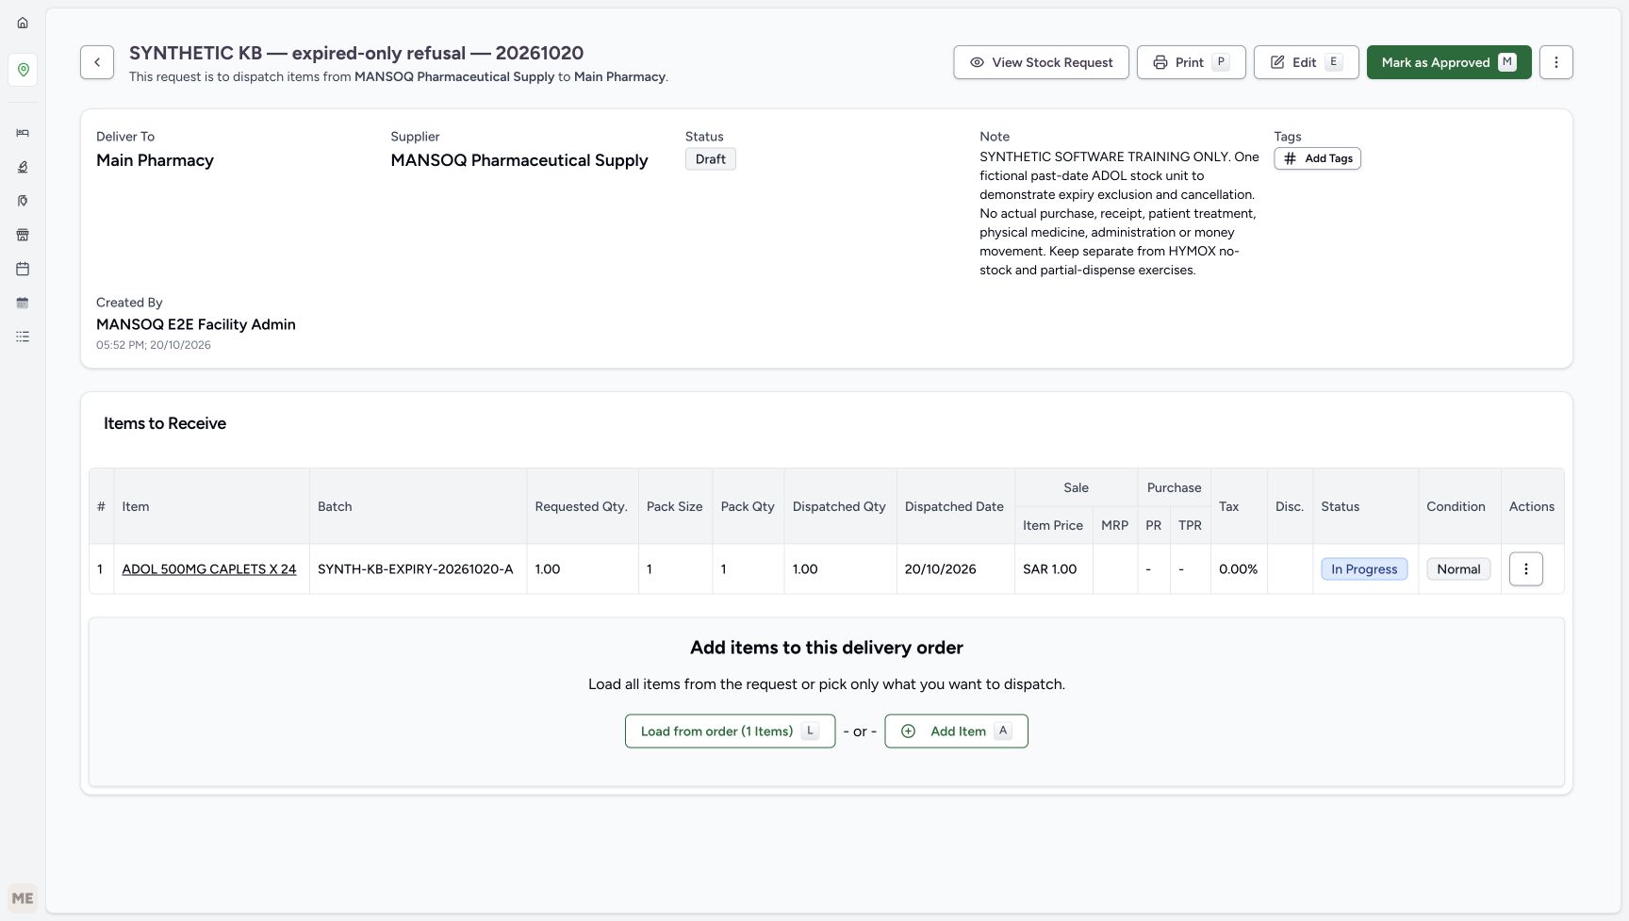Screen dimensions: 1629x921
Task: Click the ME avatar at bottom-left
Action: tap(23, 898)
